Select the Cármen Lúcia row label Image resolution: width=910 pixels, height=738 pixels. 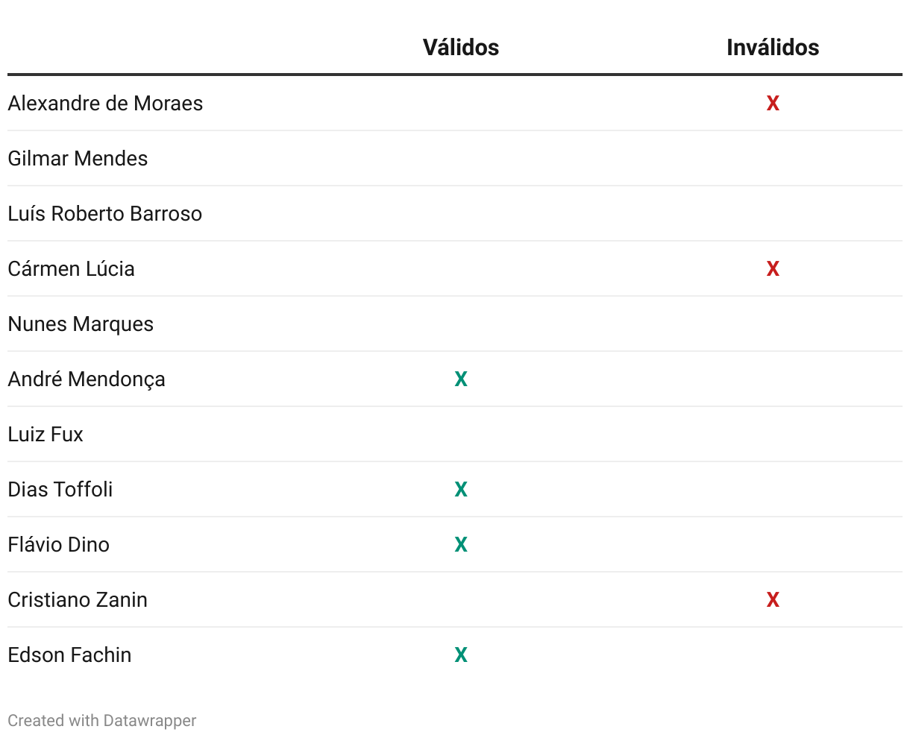point(71,269)
